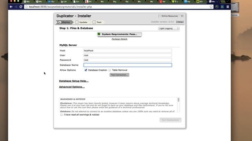Go back using the browser back arrow
This screenshot has height=141, width=252.
click(11, 7)
